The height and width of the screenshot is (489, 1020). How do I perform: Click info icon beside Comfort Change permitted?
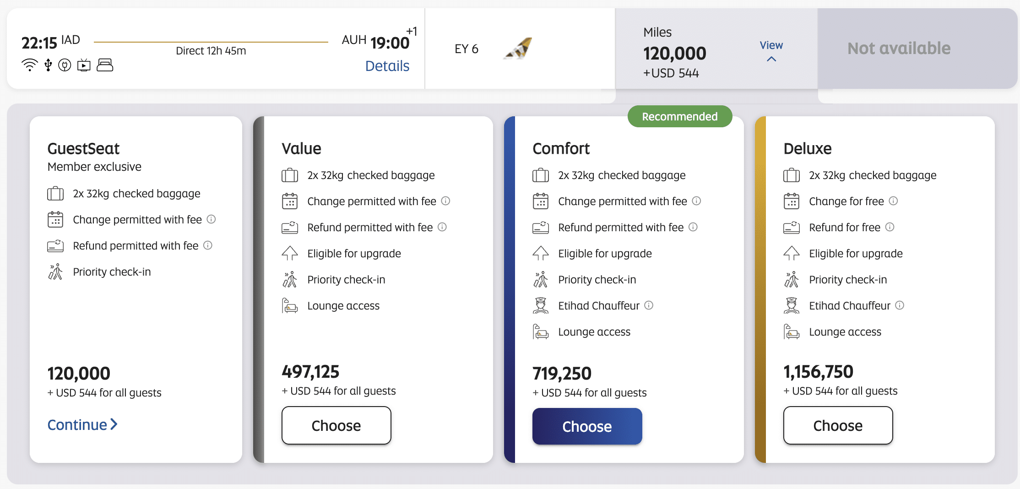[696, 201]
